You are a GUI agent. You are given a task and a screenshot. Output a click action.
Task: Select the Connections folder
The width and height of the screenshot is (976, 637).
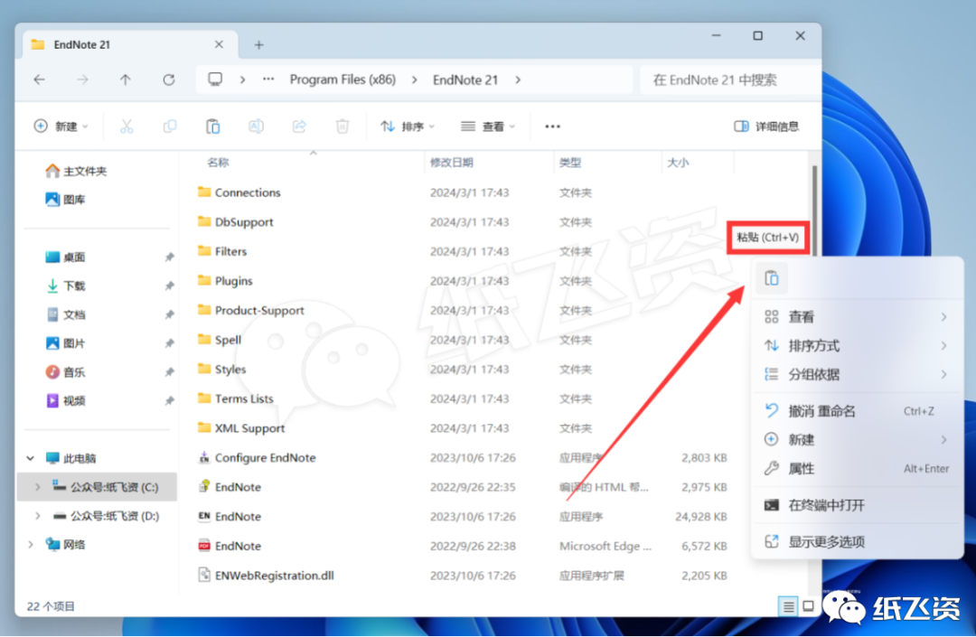coord(248,192)
